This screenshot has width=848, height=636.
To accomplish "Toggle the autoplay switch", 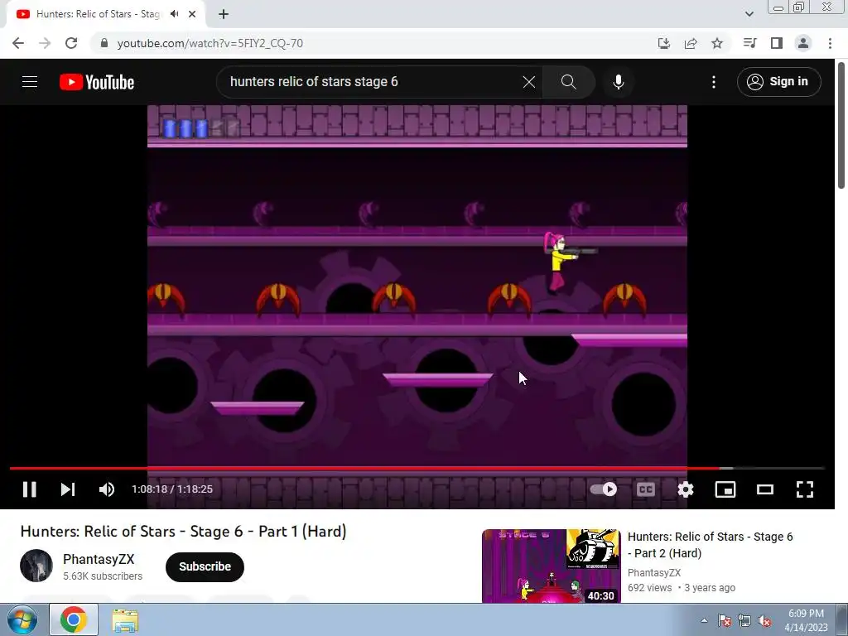I will [x=604, y=489].
